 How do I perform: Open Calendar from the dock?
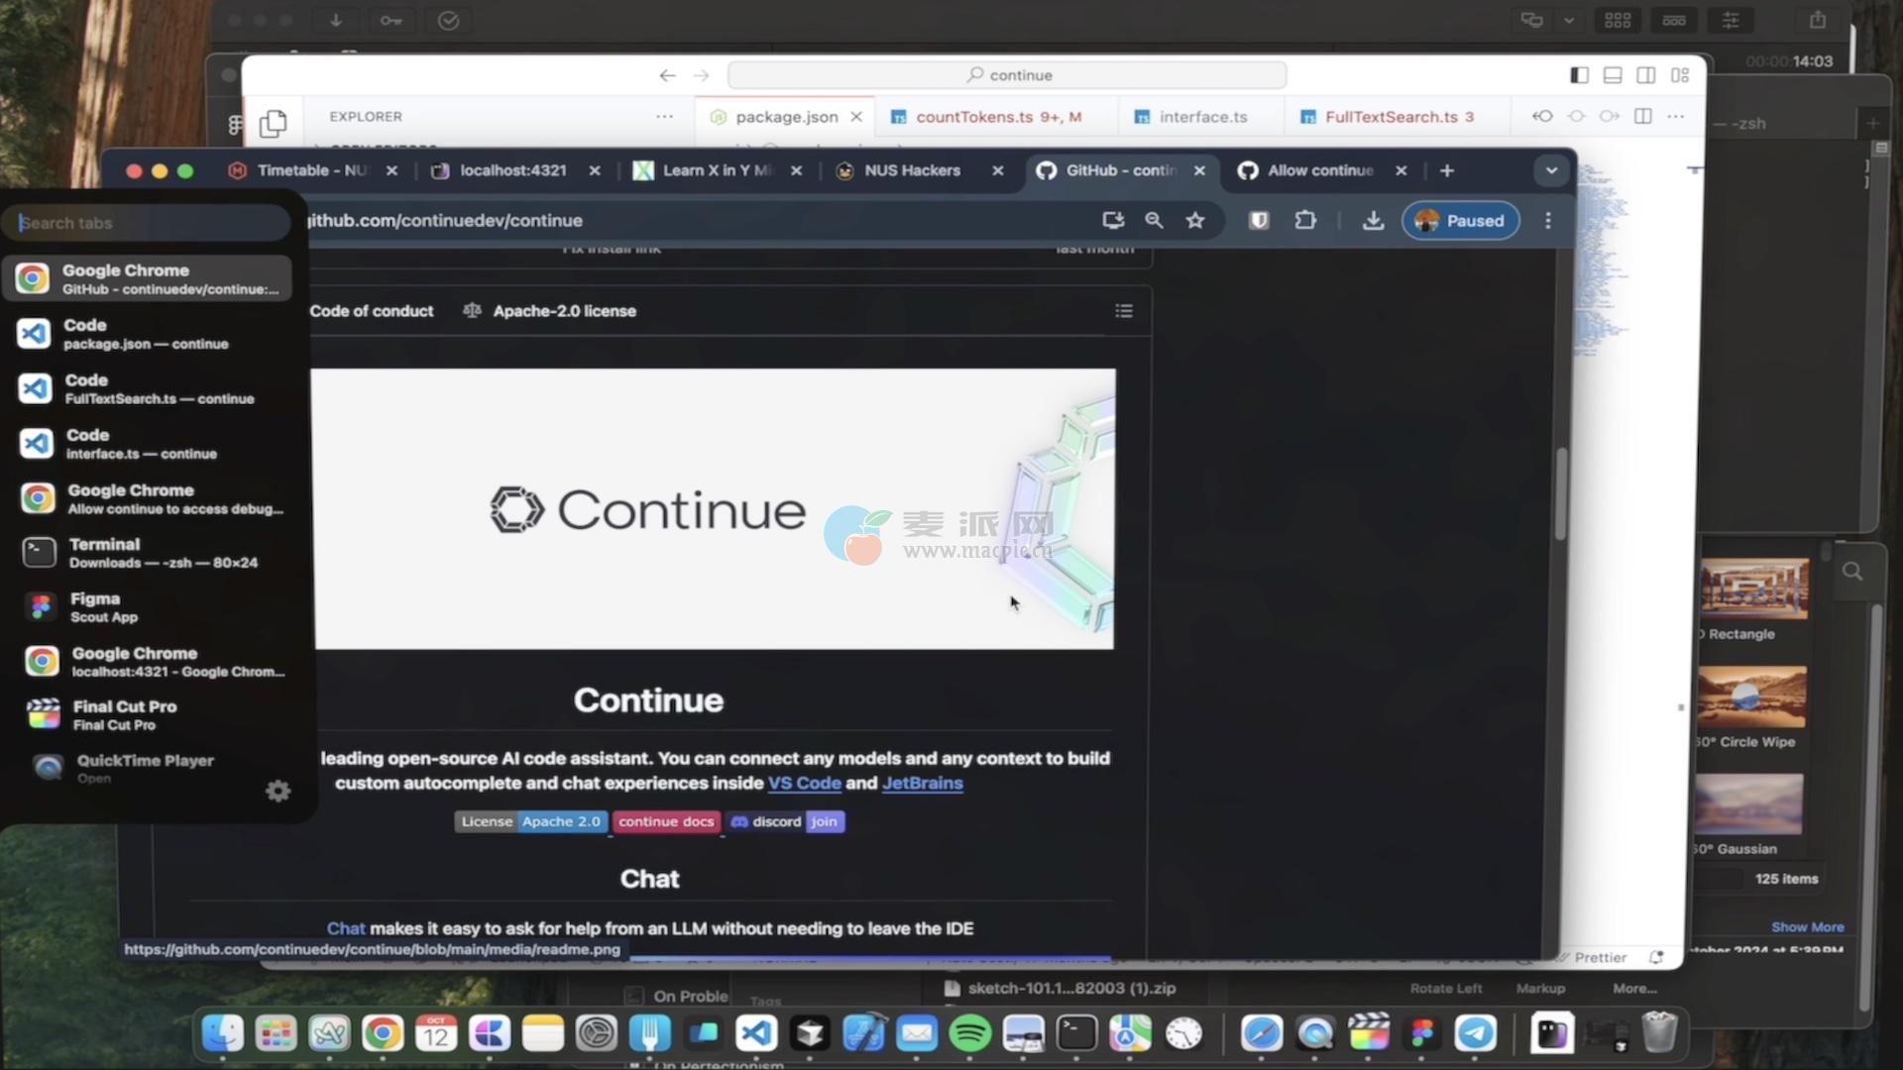436,1034
